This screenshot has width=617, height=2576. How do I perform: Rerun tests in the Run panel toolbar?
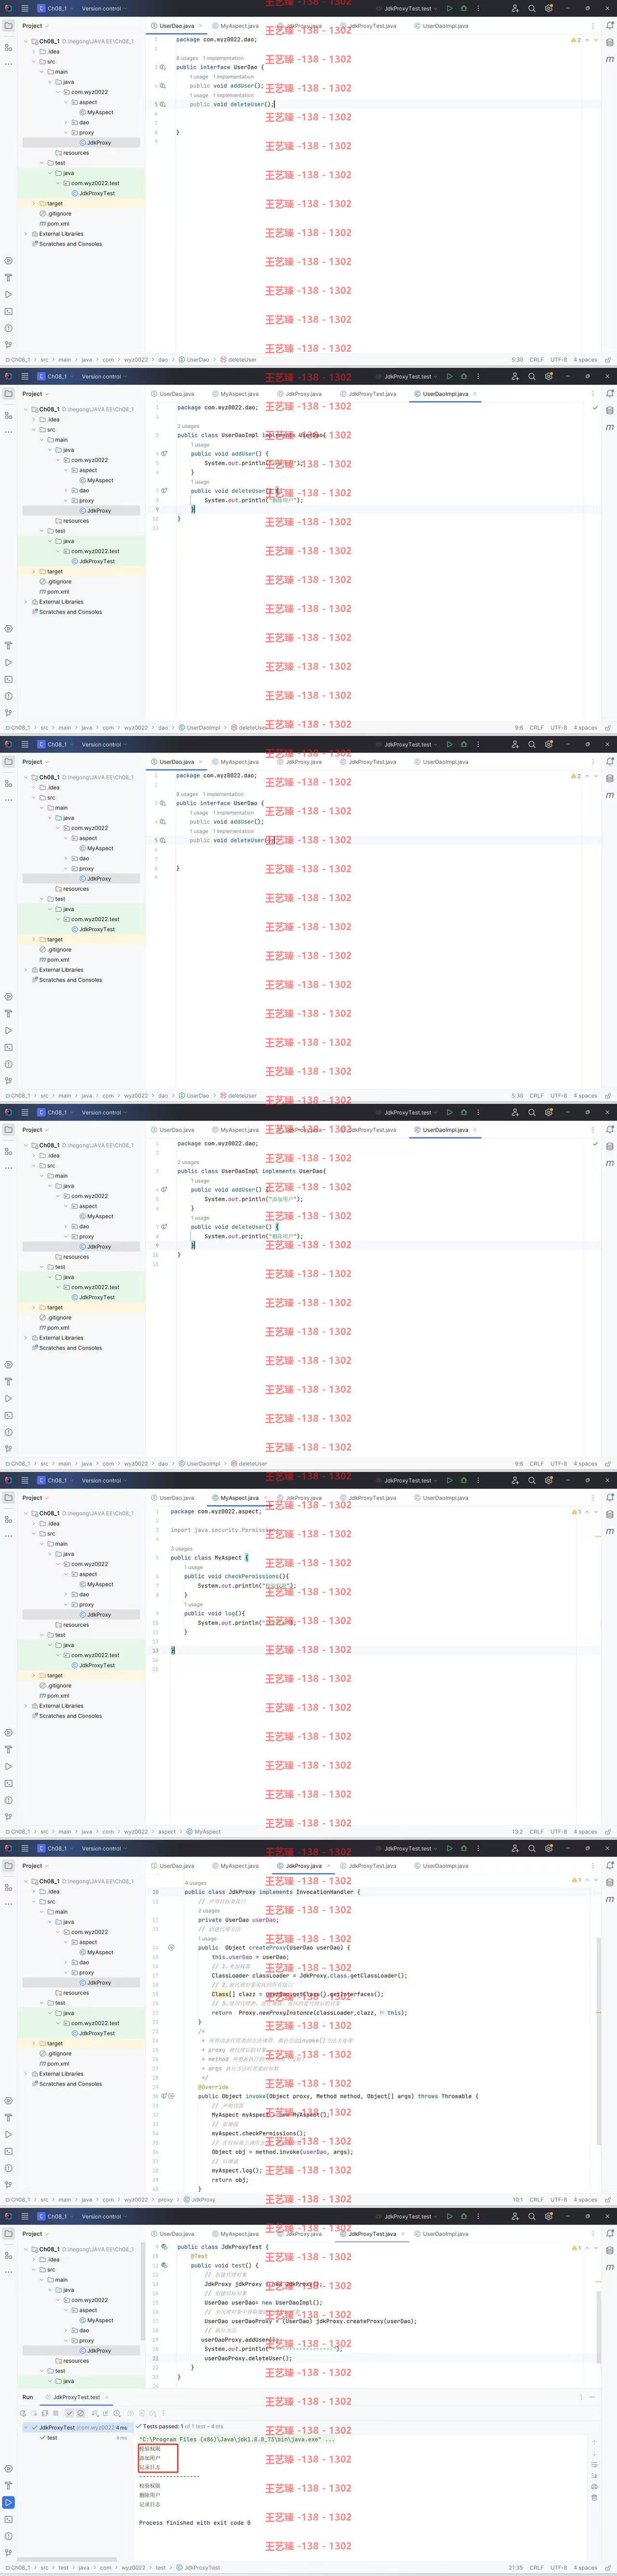[22, 2413]
